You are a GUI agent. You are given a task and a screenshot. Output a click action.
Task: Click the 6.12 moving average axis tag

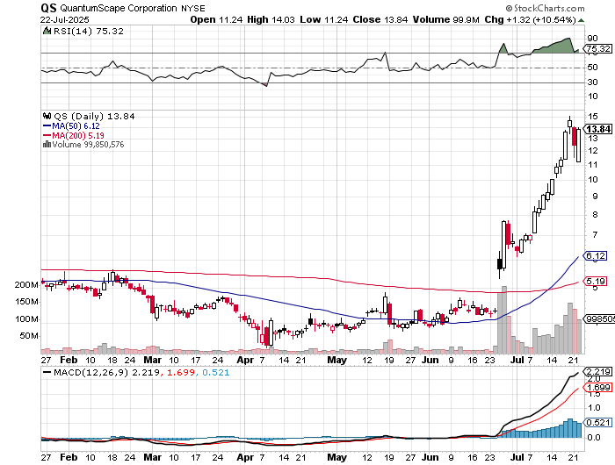coord(596,256)
